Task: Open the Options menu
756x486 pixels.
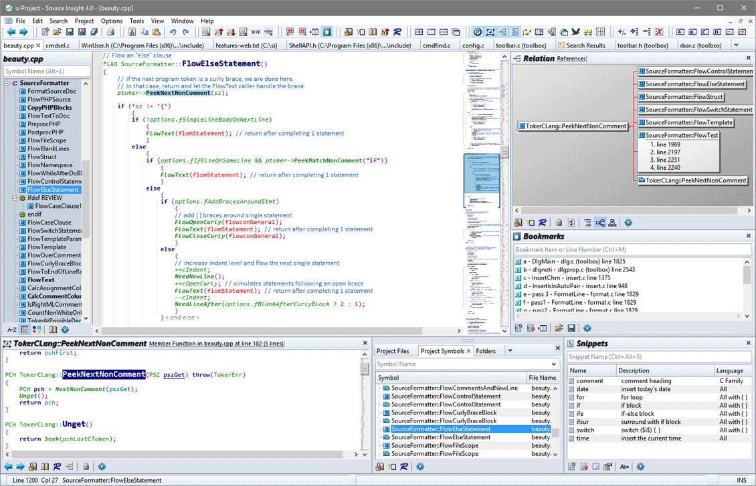Action: (x=111, y=21)
